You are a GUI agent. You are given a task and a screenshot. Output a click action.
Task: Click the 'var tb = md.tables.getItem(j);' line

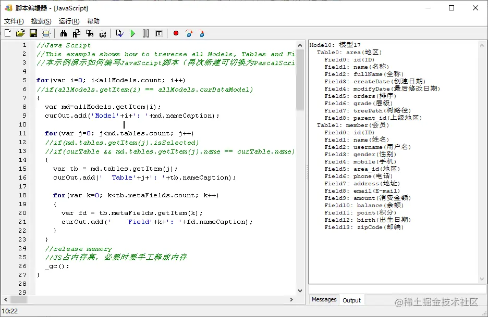[115, 169]
